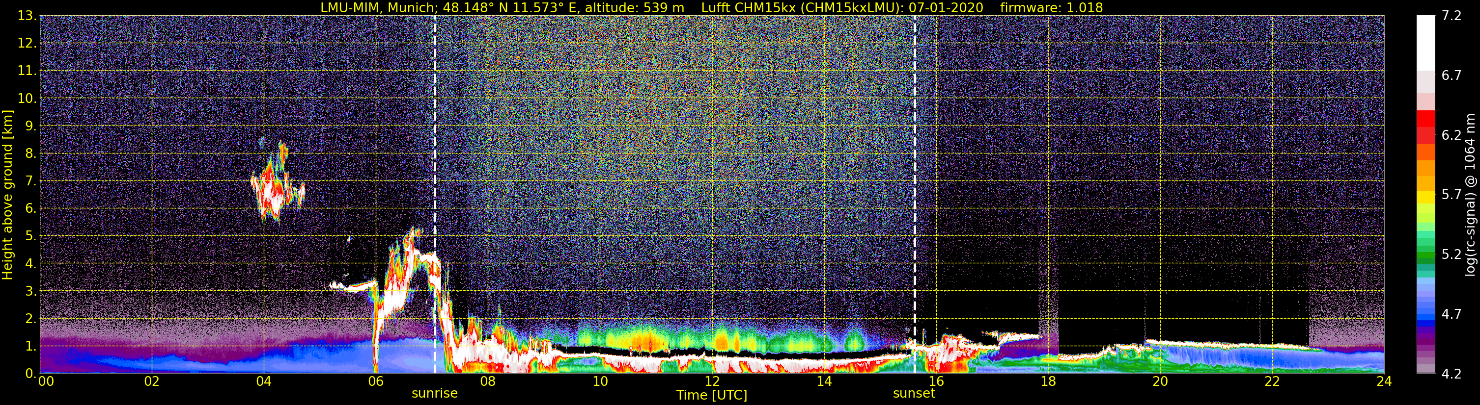This screenshot has width=1480, height=405.
Task: Click the '24' time axis tick label
Action: 1384,381
